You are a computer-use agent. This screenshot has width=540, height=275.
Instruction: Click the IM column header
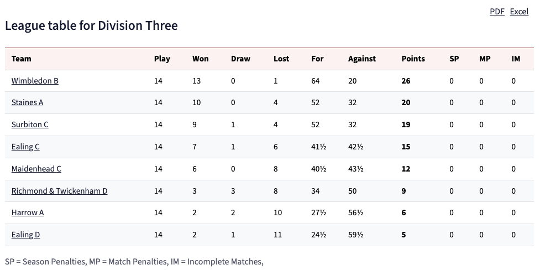pos(516,59)
